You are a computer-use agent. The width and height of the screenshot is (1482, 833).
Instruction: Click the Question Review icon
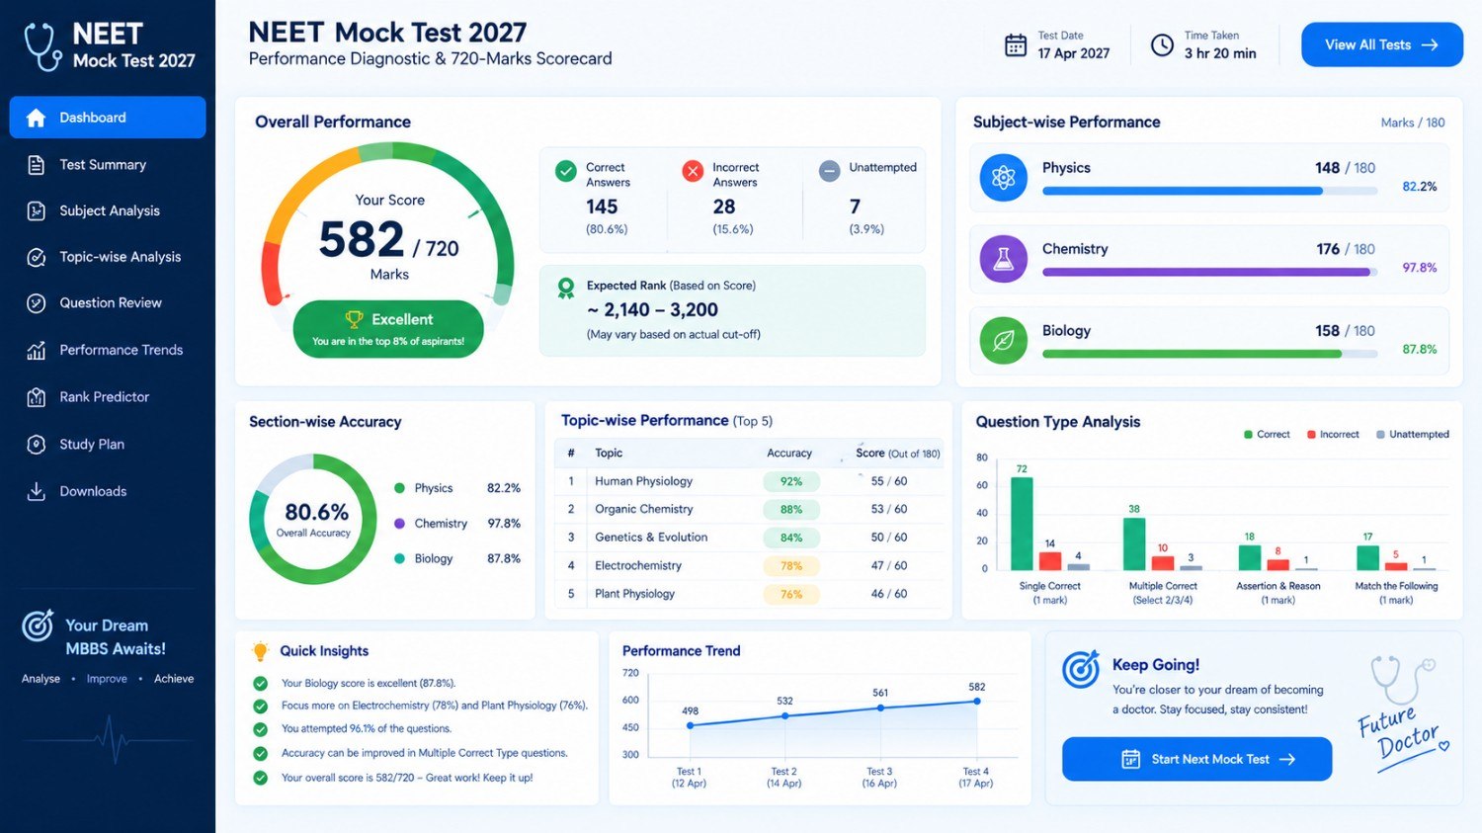36,303
